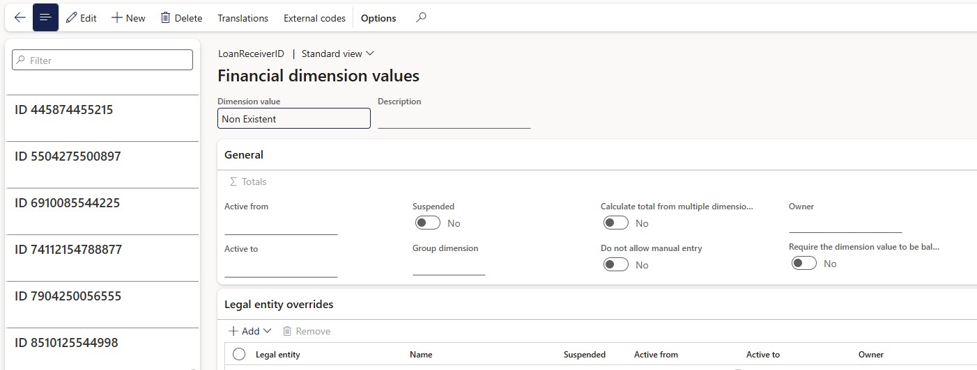Viewport: 977px width, 370px height.
Task: Expand the Standard view dropdown
Action: point(338,54)
